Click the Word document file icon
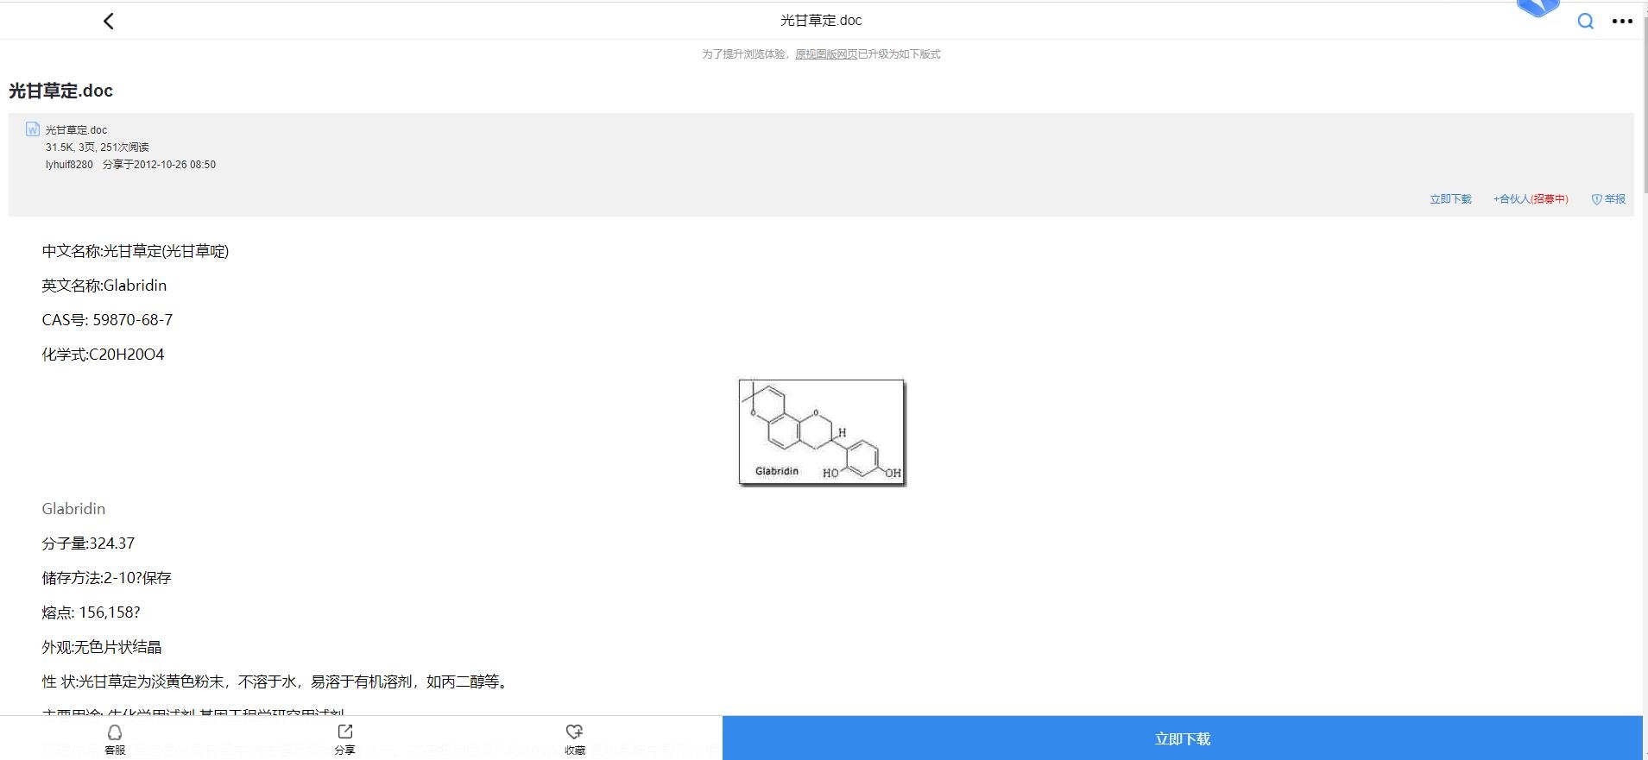Screen dimensions: 1648x760 pyautogui.click(x=33, y=129)
